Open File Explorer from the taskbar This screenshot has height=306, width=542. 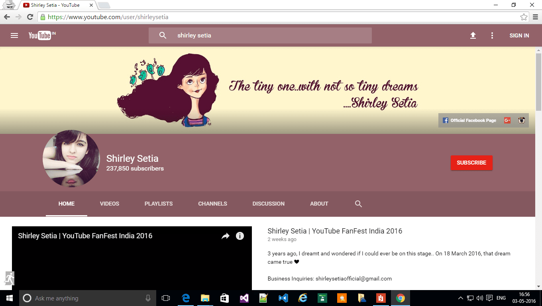pos(205,298)
